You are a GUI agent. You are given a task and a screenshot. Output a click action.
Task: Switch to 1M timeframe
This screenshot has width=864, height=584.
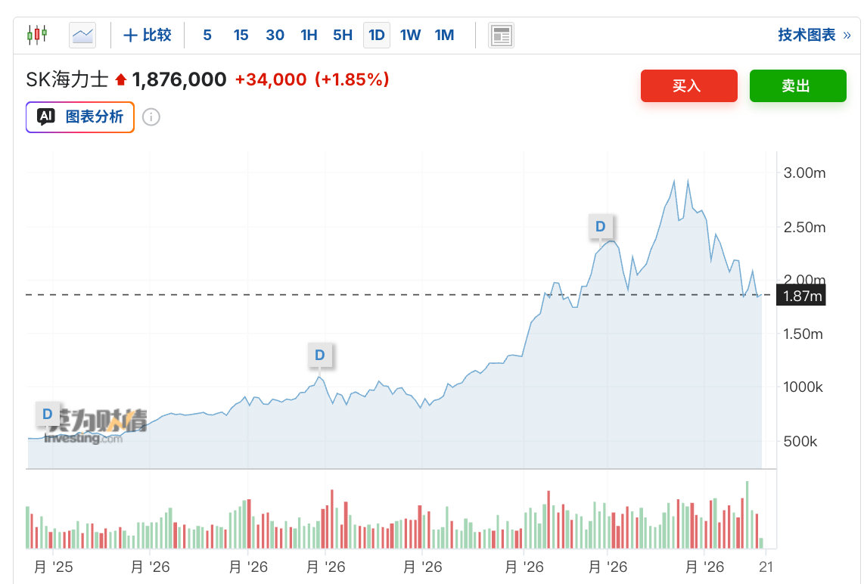coord(444,36)
